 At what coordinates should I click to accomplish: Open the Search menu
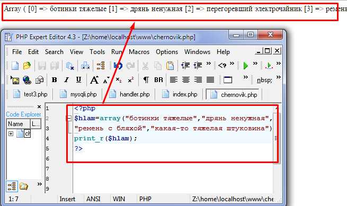pyautogui.click(x=54, y=52)
